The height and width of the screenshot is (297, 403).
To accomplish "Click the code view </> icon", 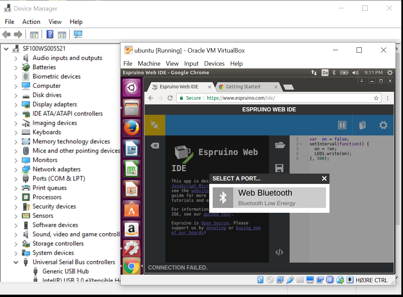I will point(279,252).
